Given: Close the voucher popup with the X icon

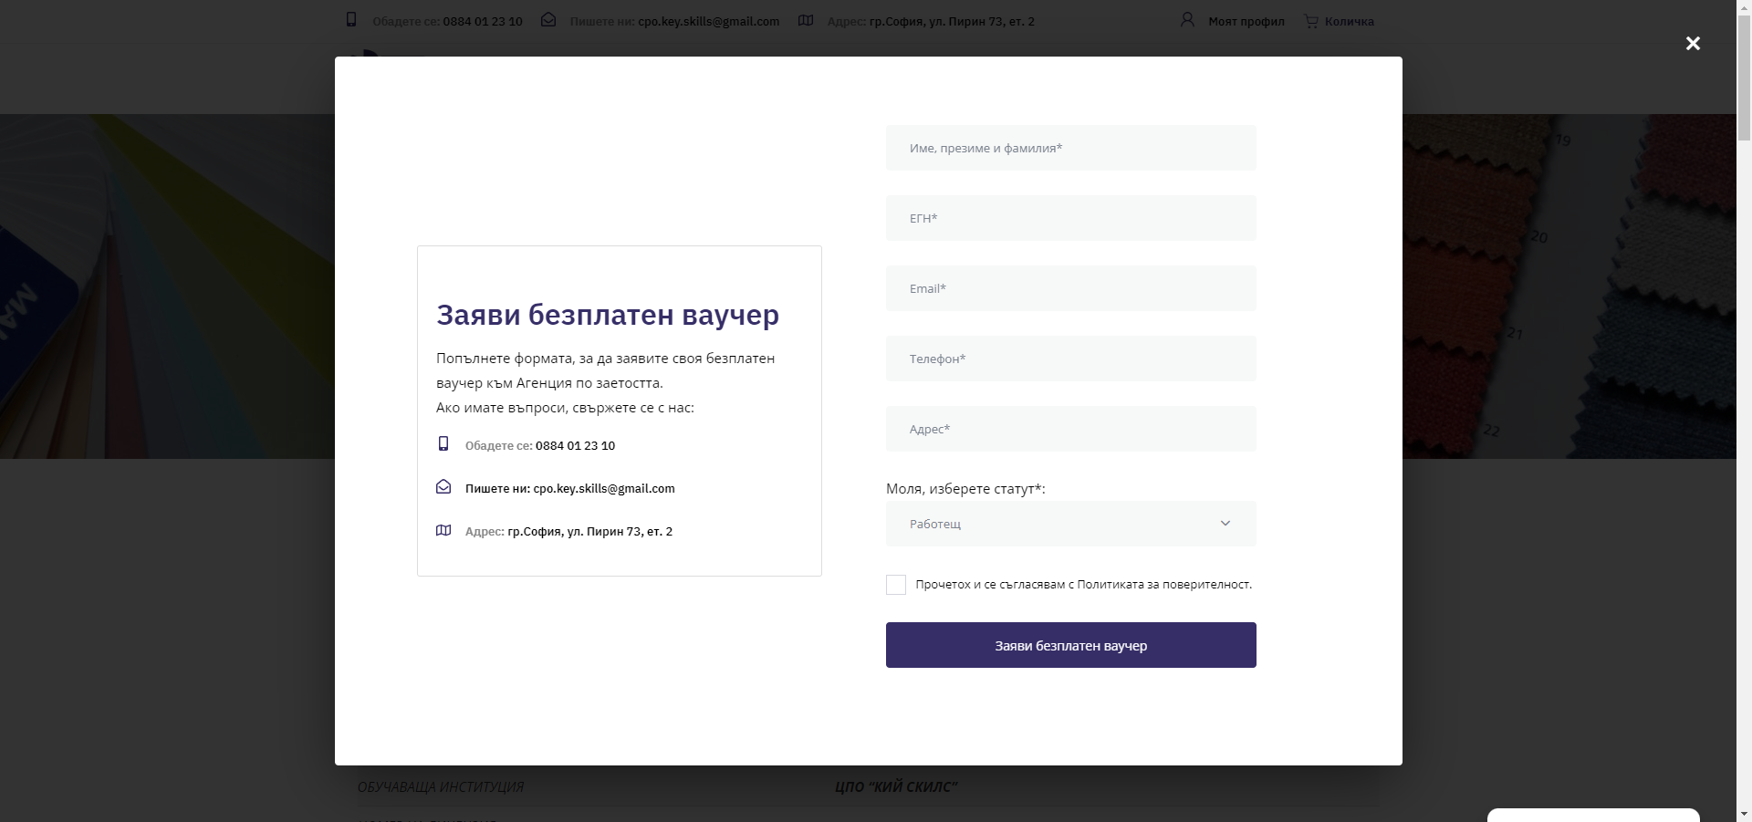Looking at the screenshot, I should point(1693,43).
